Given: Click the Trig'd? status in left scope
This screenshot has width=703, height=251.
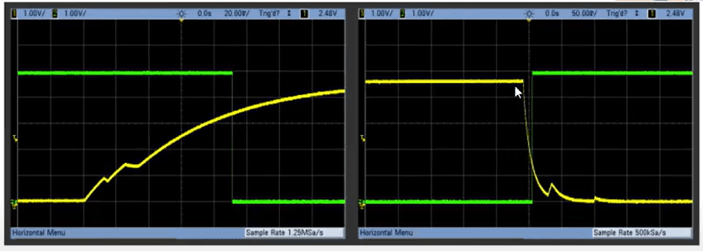Looking at the screenshot, I should [270, 14].
